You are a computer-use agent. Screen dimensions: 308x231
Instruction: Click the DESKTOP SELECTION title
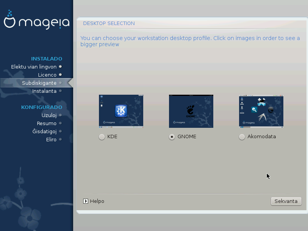[109, 23]
